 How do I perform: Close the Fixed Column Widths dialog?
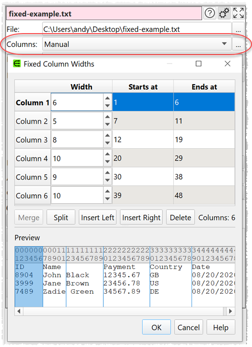pyautogui.click(x=227, y=64)
